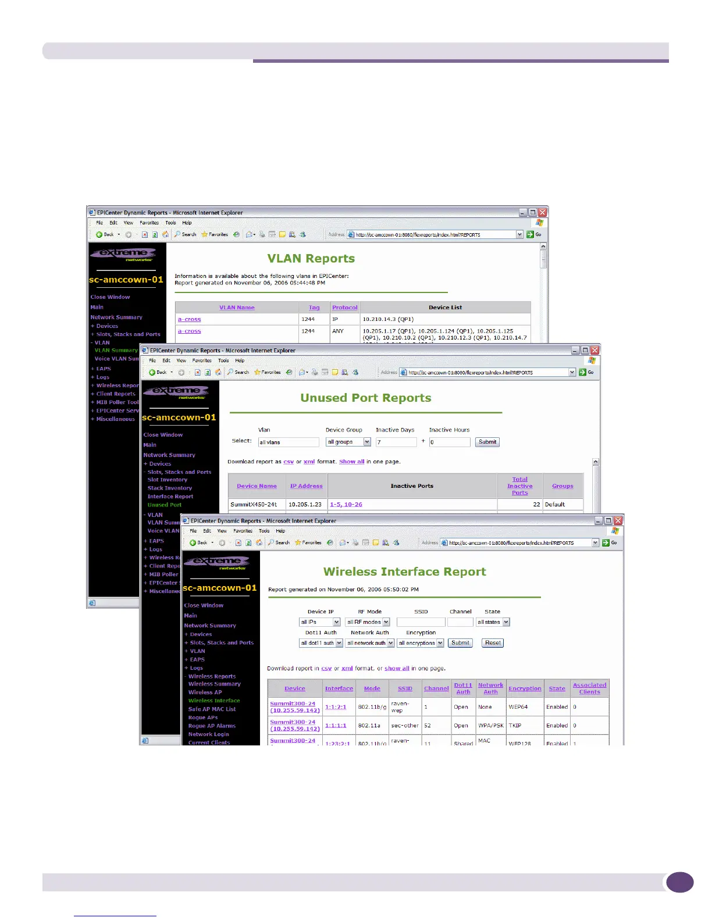Open Favorites star in Unused Port Reports window
This screenshot has width=712, height=921.
(x=268, y=372)
